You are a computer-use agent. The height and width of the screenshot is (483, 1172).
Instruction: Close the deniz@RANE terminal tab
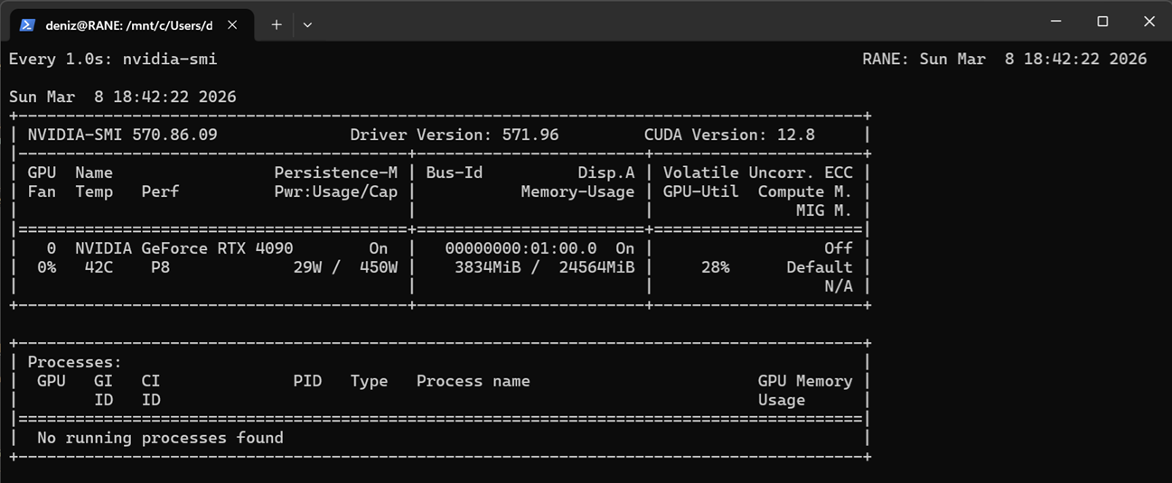[x=232, y=24]
